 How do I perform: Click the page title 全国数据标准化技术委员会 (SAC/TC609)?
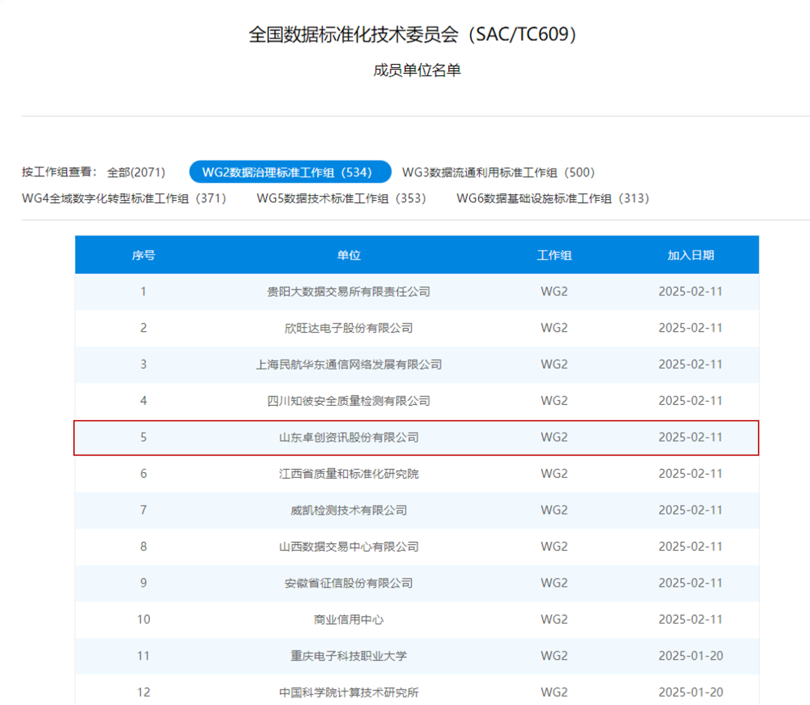click(x=413, y=34)
